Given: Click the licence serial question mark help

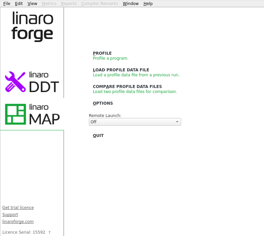Looking at the screenshot, I should tap(49, 232).
